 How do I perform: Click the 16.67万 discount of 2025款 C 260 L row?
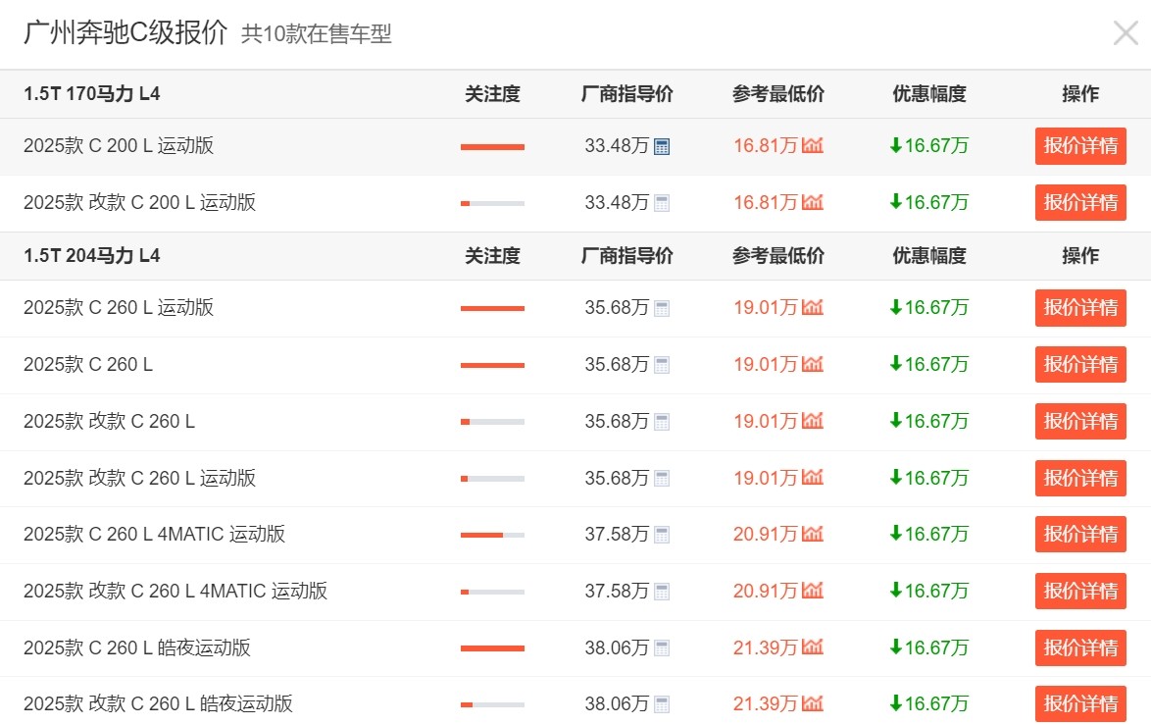[929, 364]
